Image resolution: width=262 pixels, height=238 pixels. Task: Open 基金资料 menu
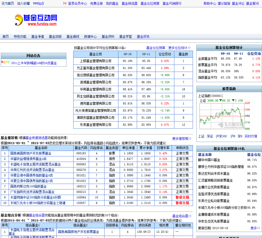click(x=108, y=36)
